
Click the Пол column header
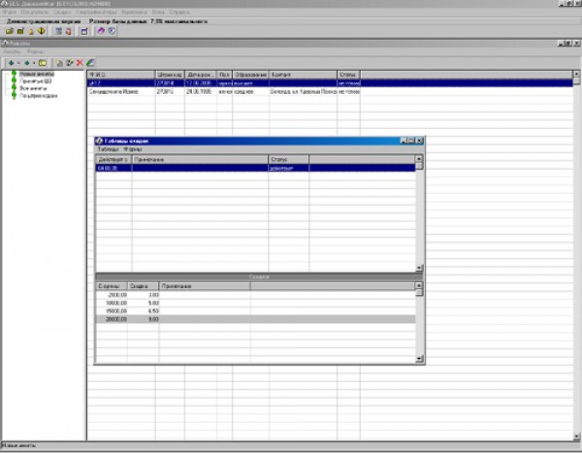coord(225,75)
